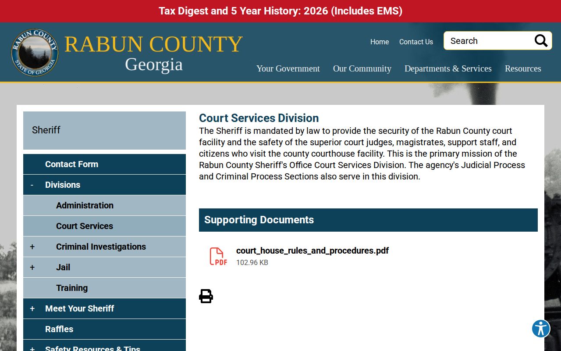
Task: Go to the Home link
Action: [380, 42]
